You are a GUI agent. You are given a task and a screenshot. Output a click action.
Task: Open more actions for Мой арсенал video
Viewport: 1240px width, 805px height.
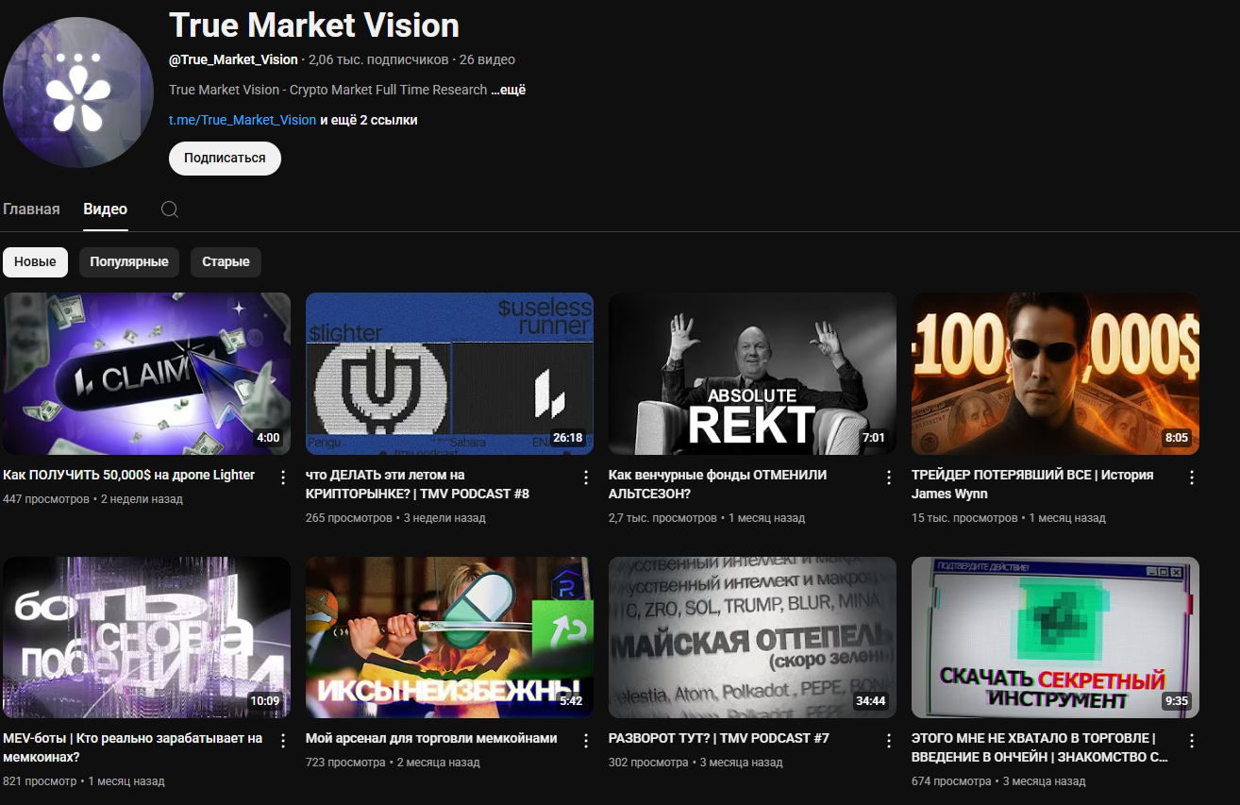pyautogui.click(x=586, y=740)
